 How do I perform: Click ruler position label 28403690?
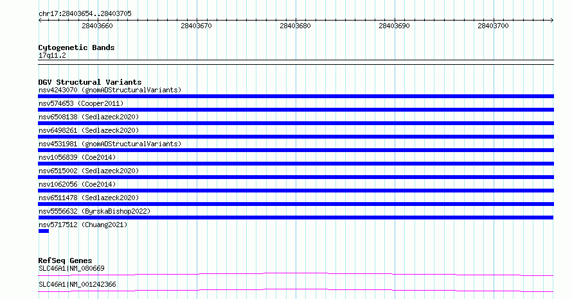coord(394,26)
